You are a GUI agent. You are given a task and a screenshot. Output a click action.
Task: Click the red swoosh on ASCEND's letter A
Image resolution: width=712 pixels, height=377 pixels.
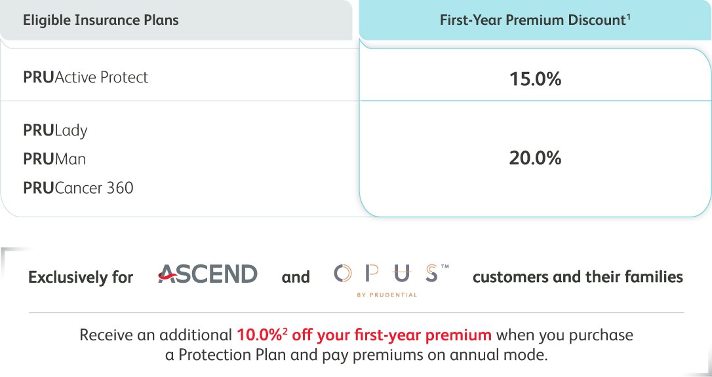[168, 272]
